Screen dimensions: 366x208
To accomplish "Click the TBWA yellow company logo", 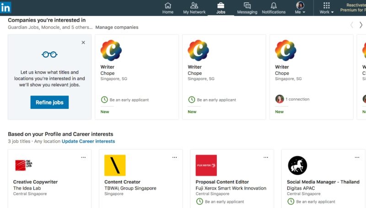I will 115,165.
